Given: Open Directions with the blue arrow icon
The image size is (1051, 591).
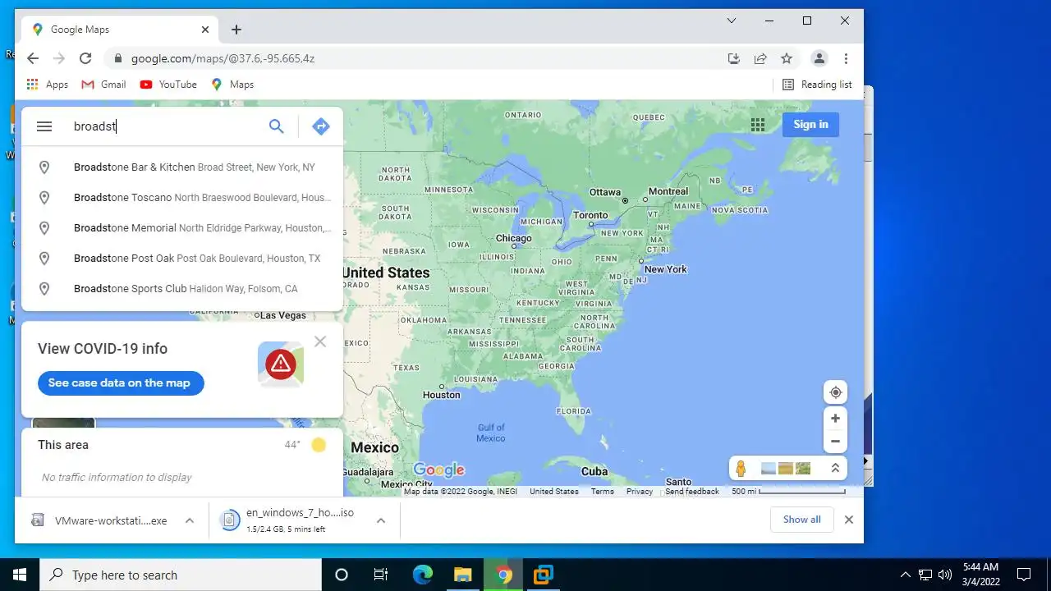Looking at the screenshot, I should pos(321,126).
